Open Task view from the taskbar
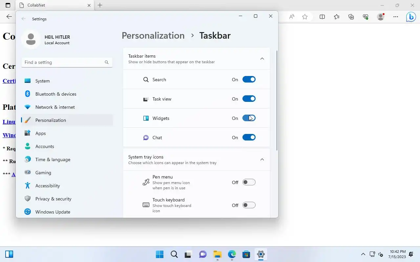Viewport: 420px width, 262px height. click(189, 254)
